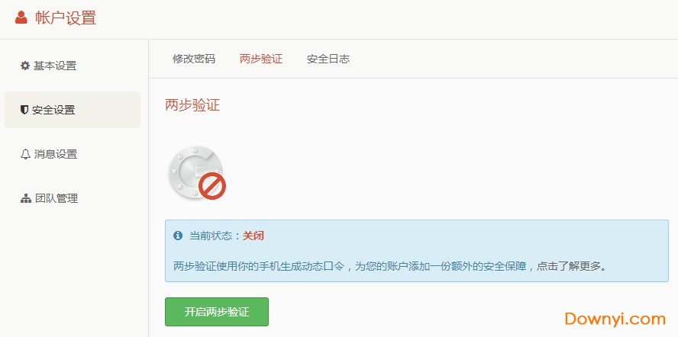Click the red prohibited badge on authenticator
Screen dimensions: 678x337
pos(212,186)
